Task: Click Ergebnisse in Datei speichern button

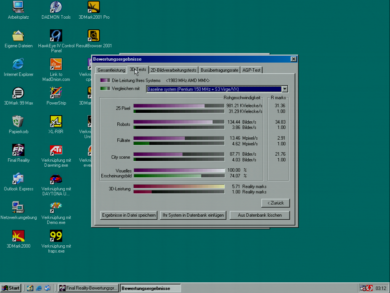Action: click(129, 215)
